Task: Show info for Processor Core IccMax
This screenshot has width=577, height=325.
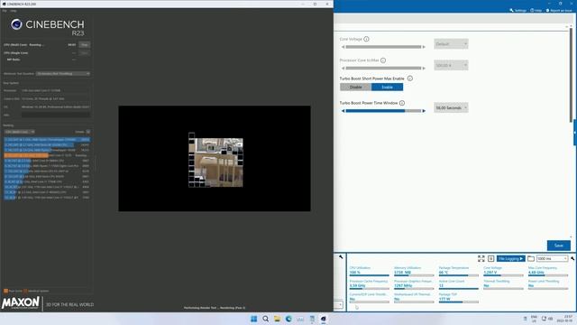Action: (383, 60)
